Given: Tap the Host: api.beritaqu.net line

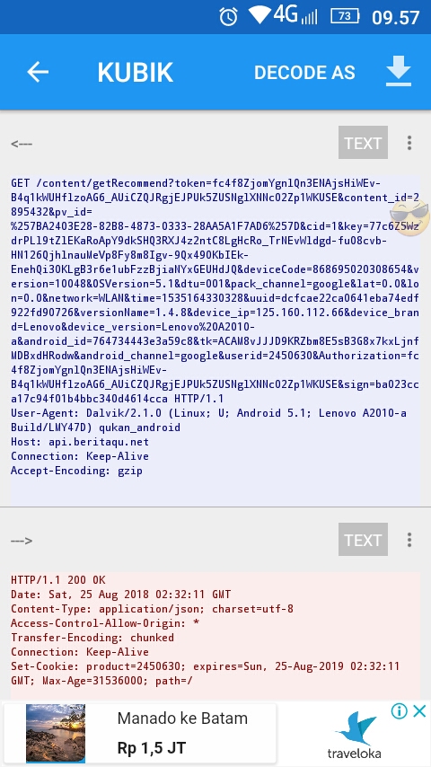Looking at the screenshot, I should pos(80,442).
